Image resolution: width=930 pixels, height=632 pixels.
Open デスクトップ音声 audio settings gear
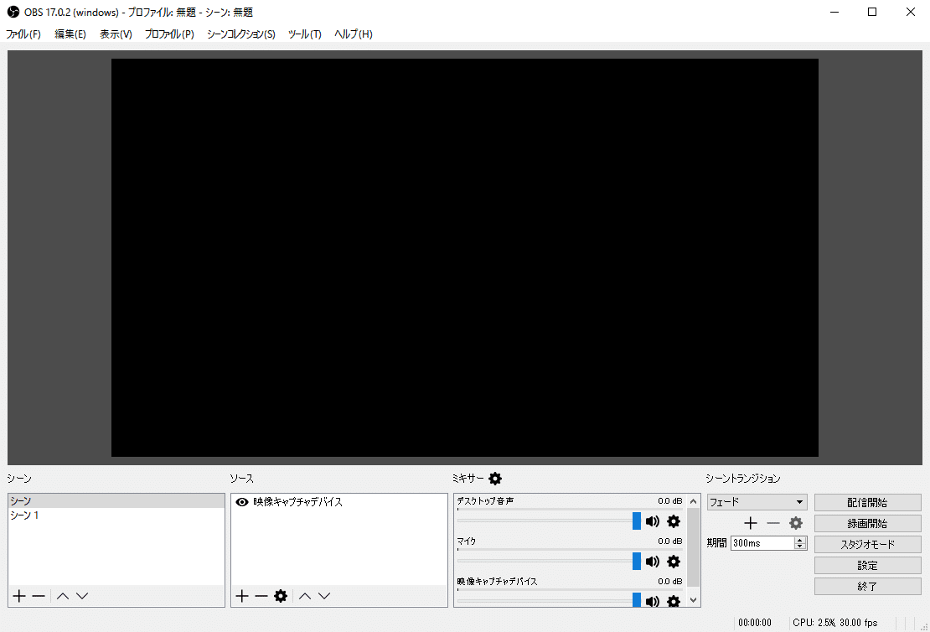(x=674, y=521)
